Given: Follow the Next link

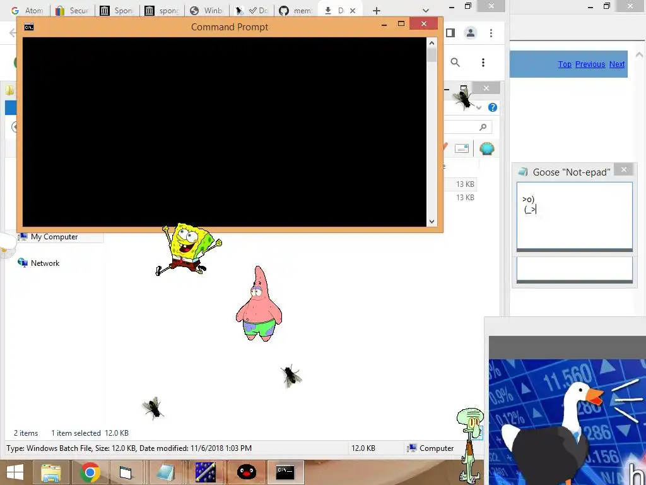Looking at the screenshot, I should click(x=617, y=64).
